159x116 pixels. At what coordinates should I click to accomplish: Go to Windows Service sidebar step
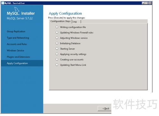click(16, 51)
